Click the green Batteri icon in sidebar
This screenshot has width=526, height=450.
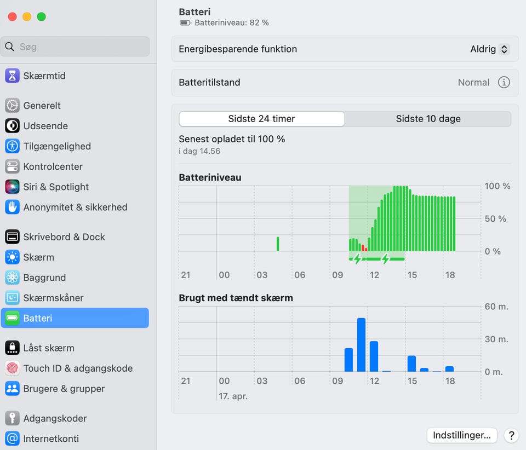(13, 318)
